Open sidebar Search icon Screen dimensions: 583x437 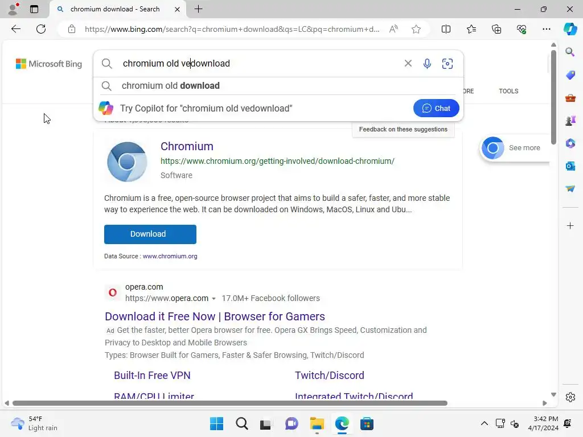pos(570,52)
